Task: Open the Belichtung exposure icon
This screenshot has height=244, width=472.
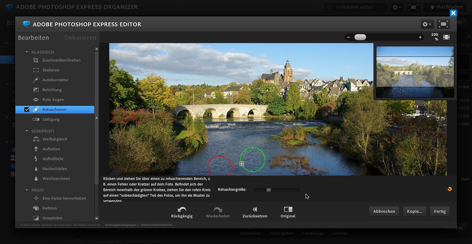Action: [36, 90]
